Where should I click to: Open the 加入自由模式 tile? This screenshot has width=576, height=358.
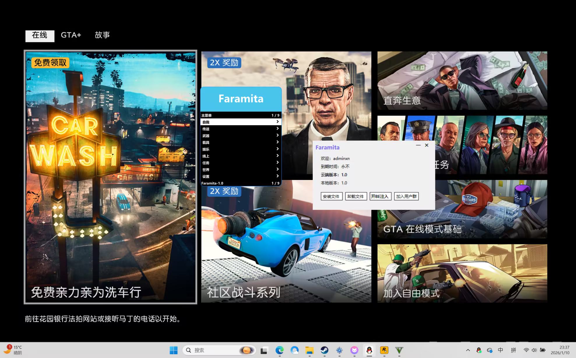point(462,273)
